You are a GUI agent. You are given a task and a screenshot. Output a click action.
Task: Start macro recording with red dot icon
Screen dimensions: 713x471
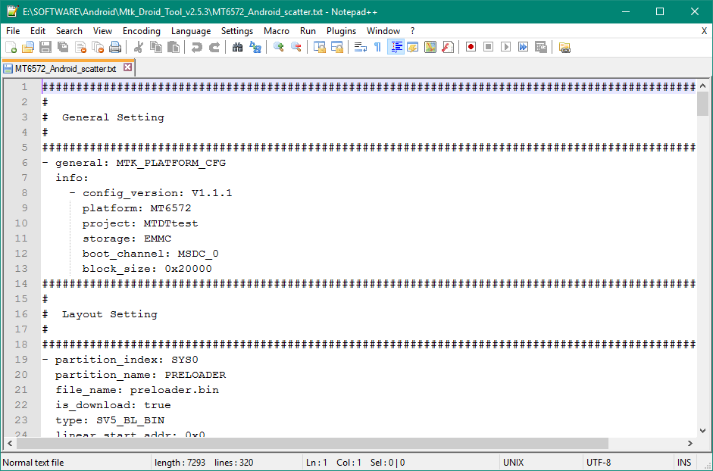[471, 47]
